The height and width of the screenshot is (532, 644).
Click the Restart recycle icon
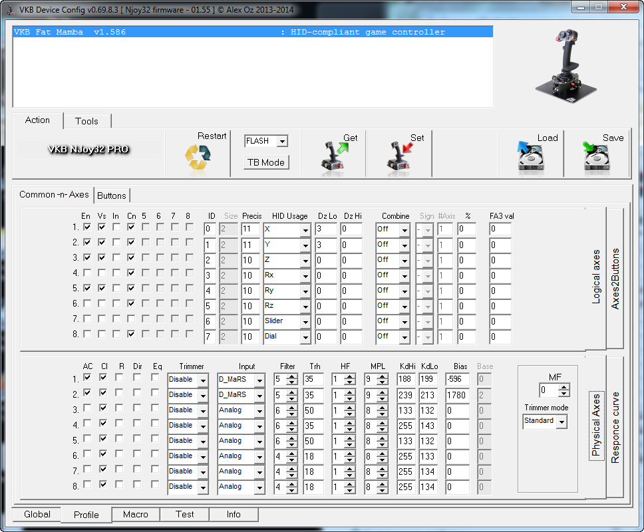pos(198,157)
